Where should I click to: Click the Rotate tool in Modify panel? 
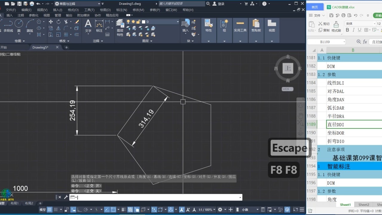click(58, 22)
